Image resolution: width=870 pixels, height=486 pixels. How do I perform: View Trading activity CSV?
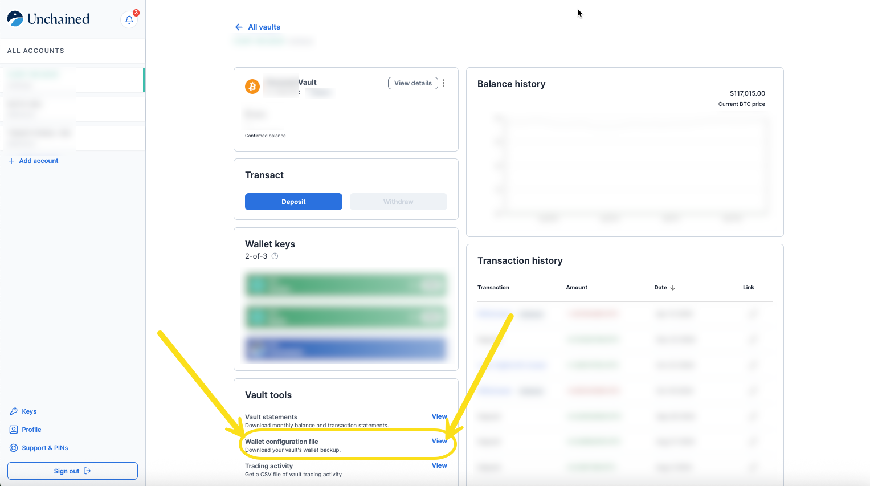click(x=439, y=465)
